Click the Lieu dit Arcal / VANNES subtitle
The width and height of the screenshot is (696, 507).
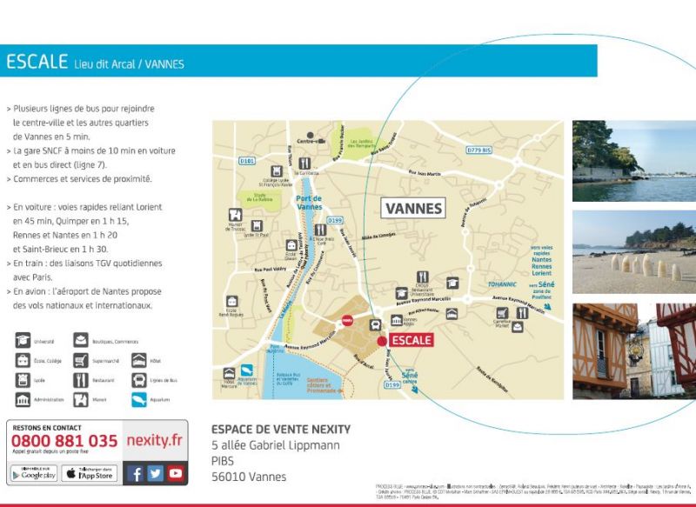click(129, 64)
